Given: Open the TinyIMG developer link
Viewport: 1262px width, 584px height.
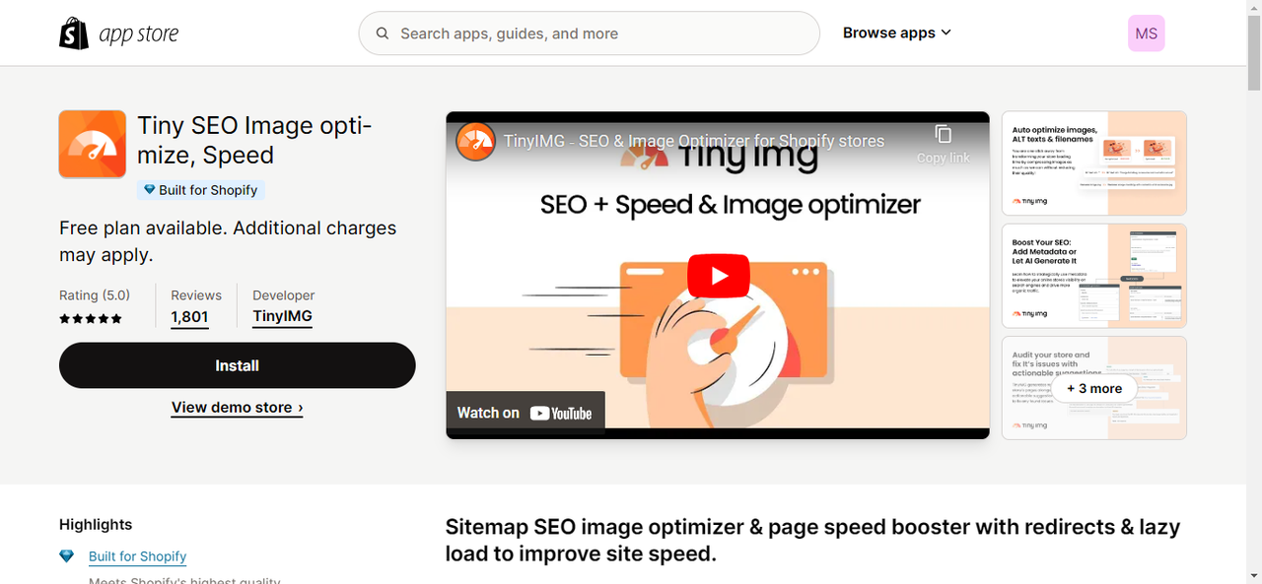Looking at the screenshot, I should pos(282,317).
